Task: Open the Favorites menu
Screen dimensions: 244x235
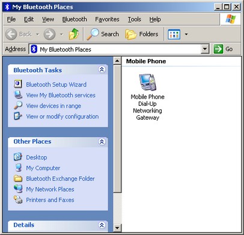Action: (x=107, y=19)
